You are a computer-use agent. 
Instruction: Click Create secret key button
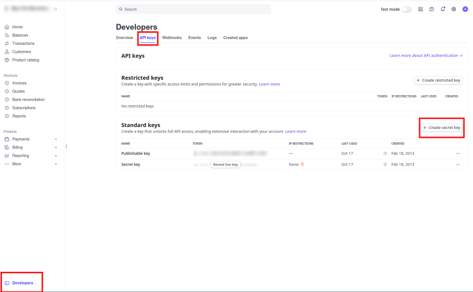[442, 128]
